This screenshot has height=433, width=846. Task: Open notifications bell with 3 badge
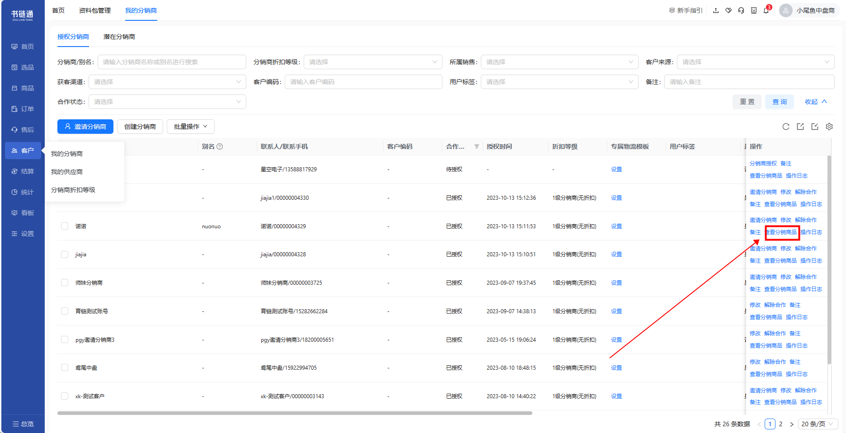coord(767,10)
